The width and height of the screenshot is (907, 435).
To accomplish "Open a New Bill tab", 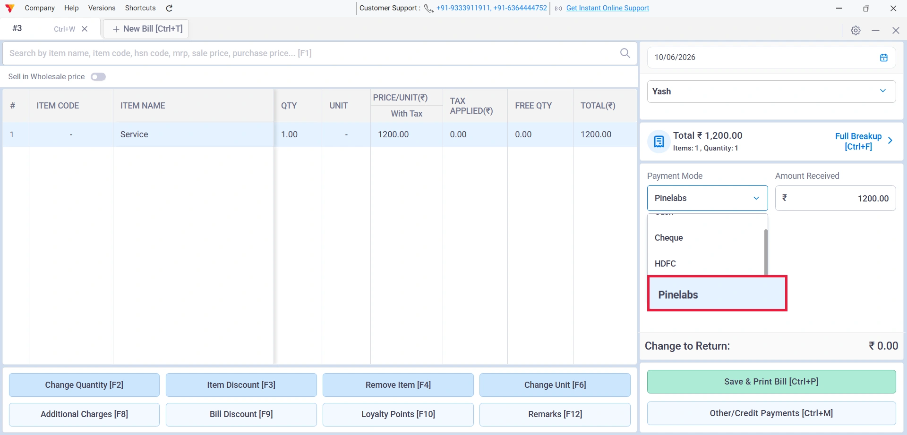I will [146, 29].
